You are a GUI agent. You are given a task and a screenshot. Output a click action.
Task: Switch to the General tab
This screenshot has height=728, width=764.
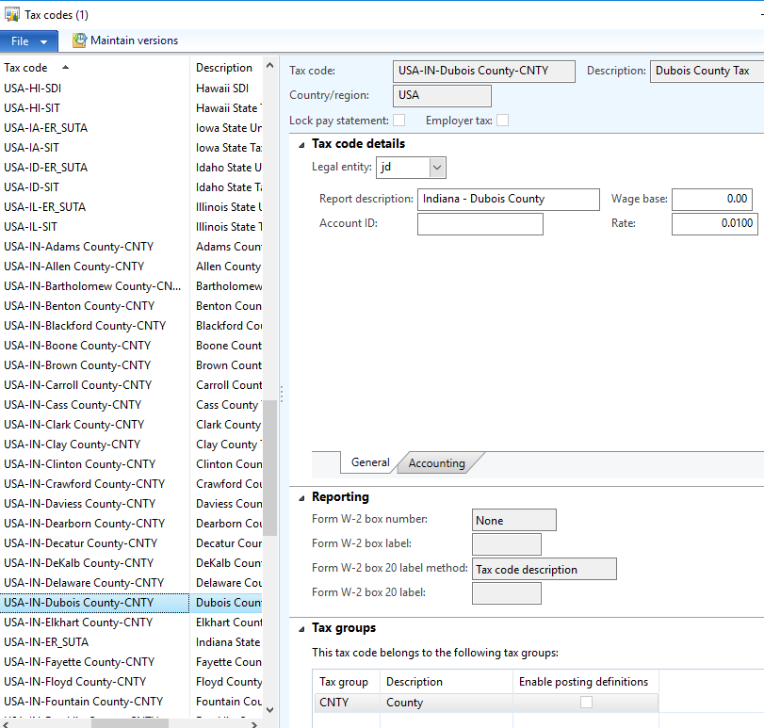370,462
